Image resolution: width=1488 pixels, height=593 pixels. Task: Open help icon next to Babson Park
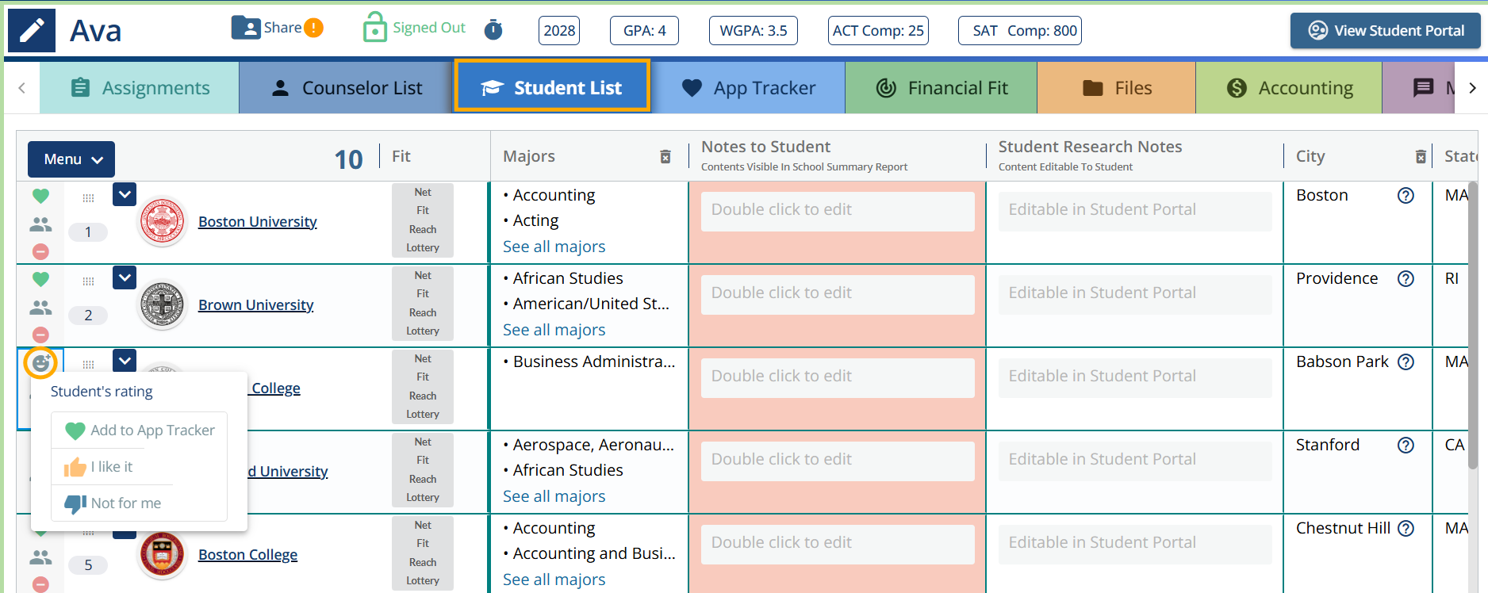click(1406, 362)
